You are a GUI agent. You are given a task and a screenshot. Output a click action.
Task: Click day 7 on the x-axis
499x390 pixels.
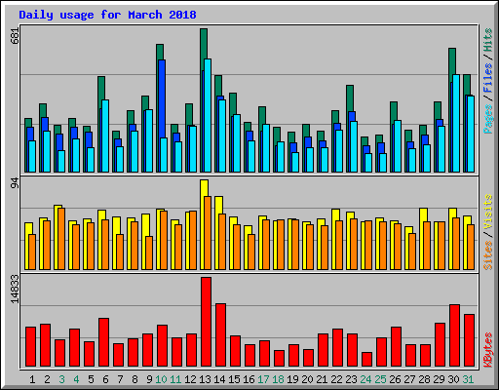[x=120, y=379]
